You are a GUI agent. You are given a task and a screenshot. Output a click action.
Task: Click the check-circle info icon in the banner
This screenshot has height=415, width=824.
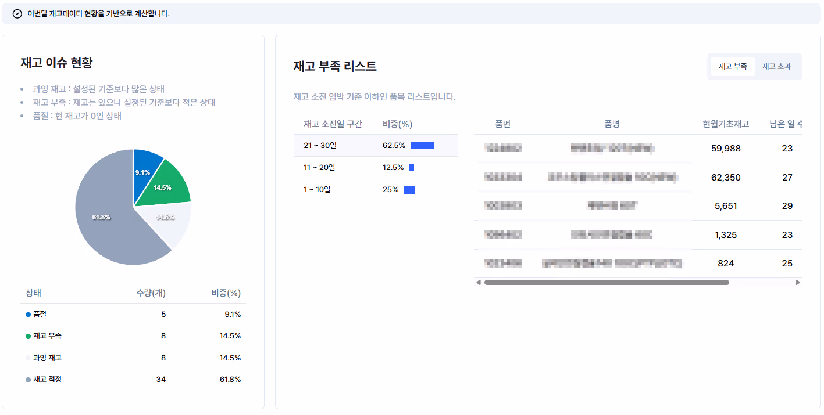17,14
